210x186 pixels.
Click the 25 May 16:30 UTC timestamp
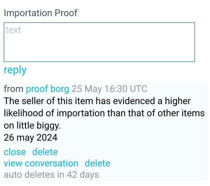tap(109, 89)
